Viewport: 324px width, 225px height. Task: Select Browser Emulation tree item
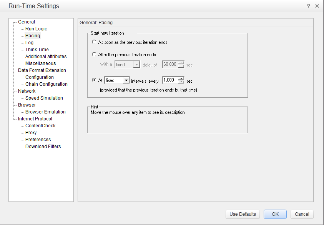click(x=45, y=112)
